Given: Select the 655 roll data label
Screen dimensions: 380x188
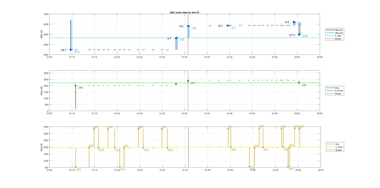Looking at the screenshot, I should [126, 146].
